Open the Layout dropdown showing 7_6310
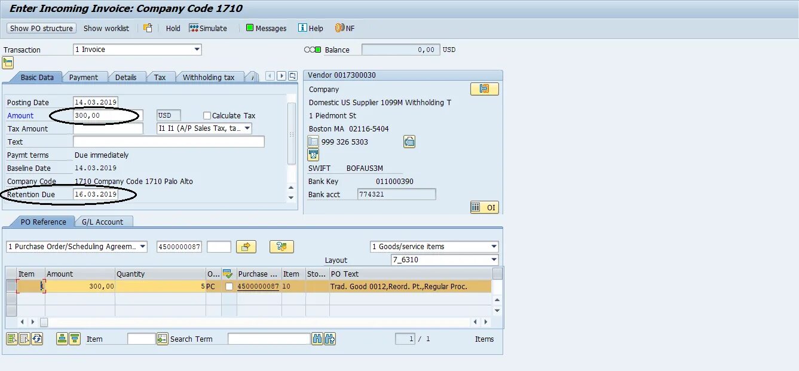 [494, 259]
